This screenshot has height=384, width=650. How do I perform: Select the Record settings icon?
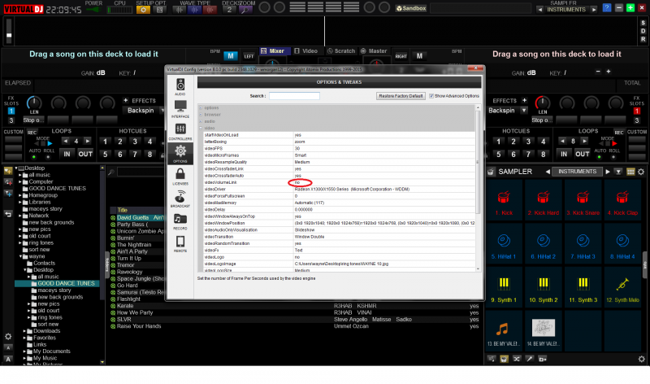pos(180,220)
